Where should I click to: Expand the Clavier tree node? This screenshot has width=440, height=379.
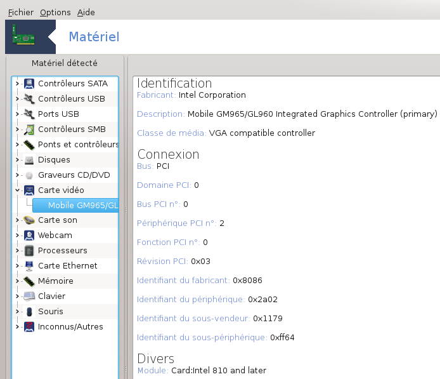17,296
